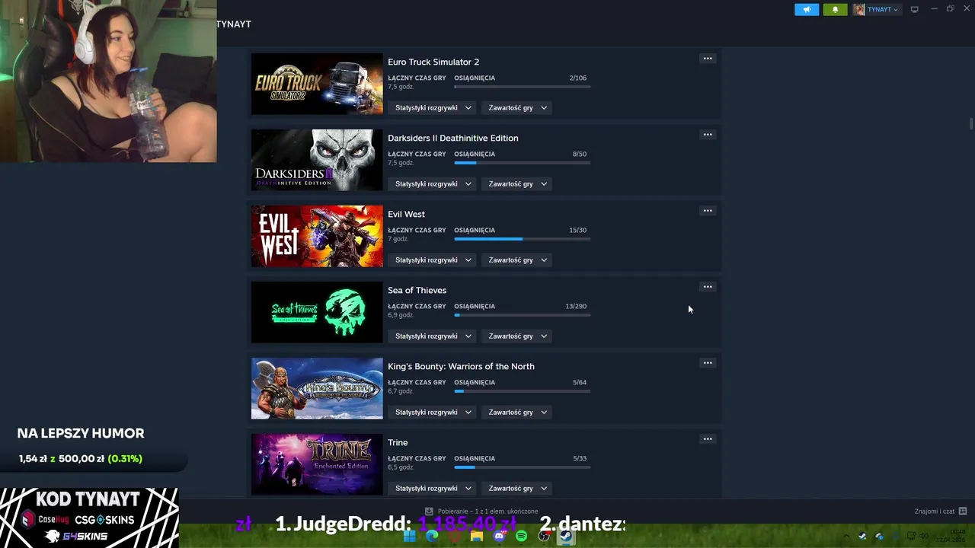The image size is (975, 548).
Task: Click the volume icon in the system tray
Action: [924, 537]
